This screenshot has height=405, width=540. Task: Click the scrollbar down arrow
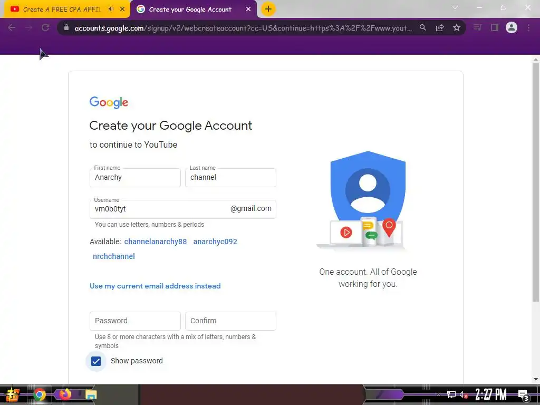(536, 379)
